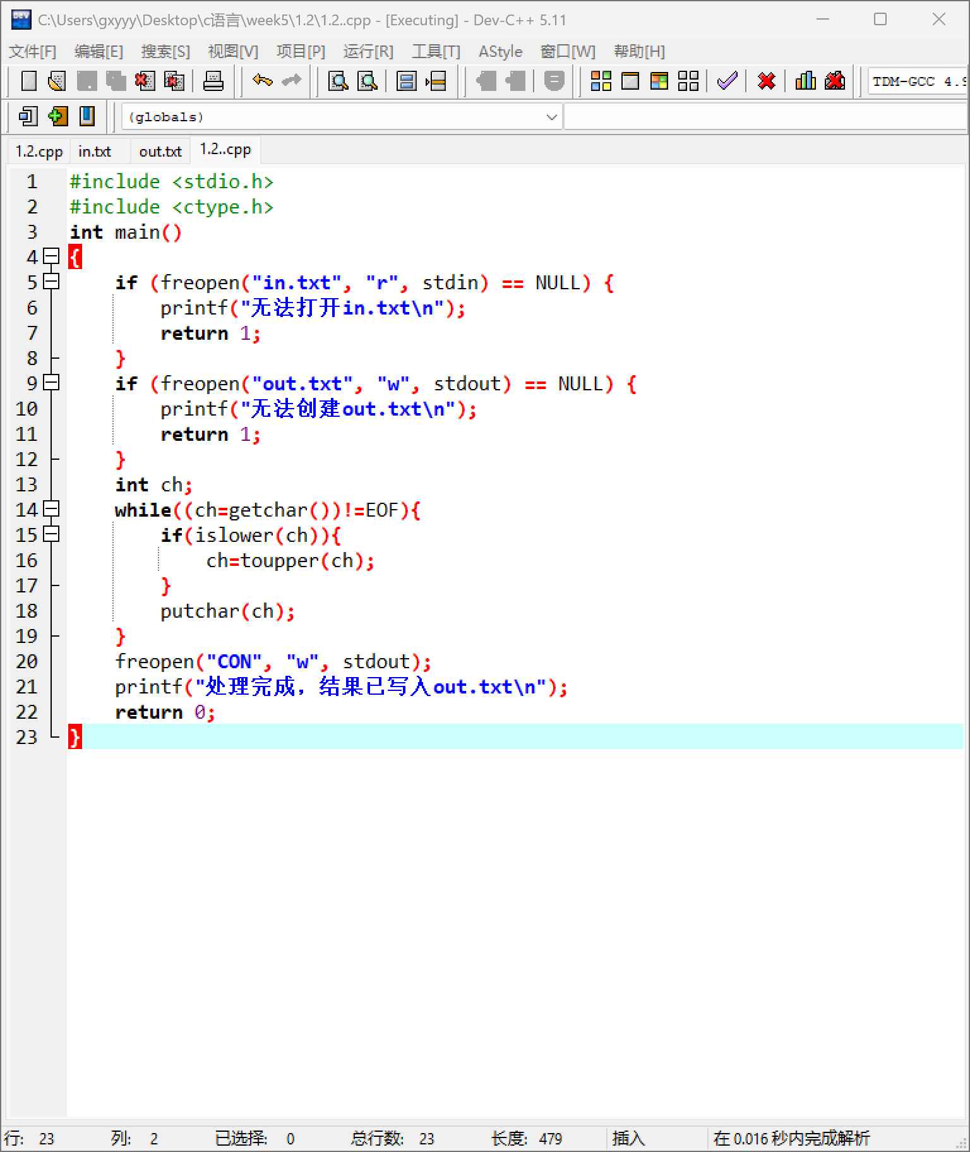Click the New source file icon

(29, 81)
